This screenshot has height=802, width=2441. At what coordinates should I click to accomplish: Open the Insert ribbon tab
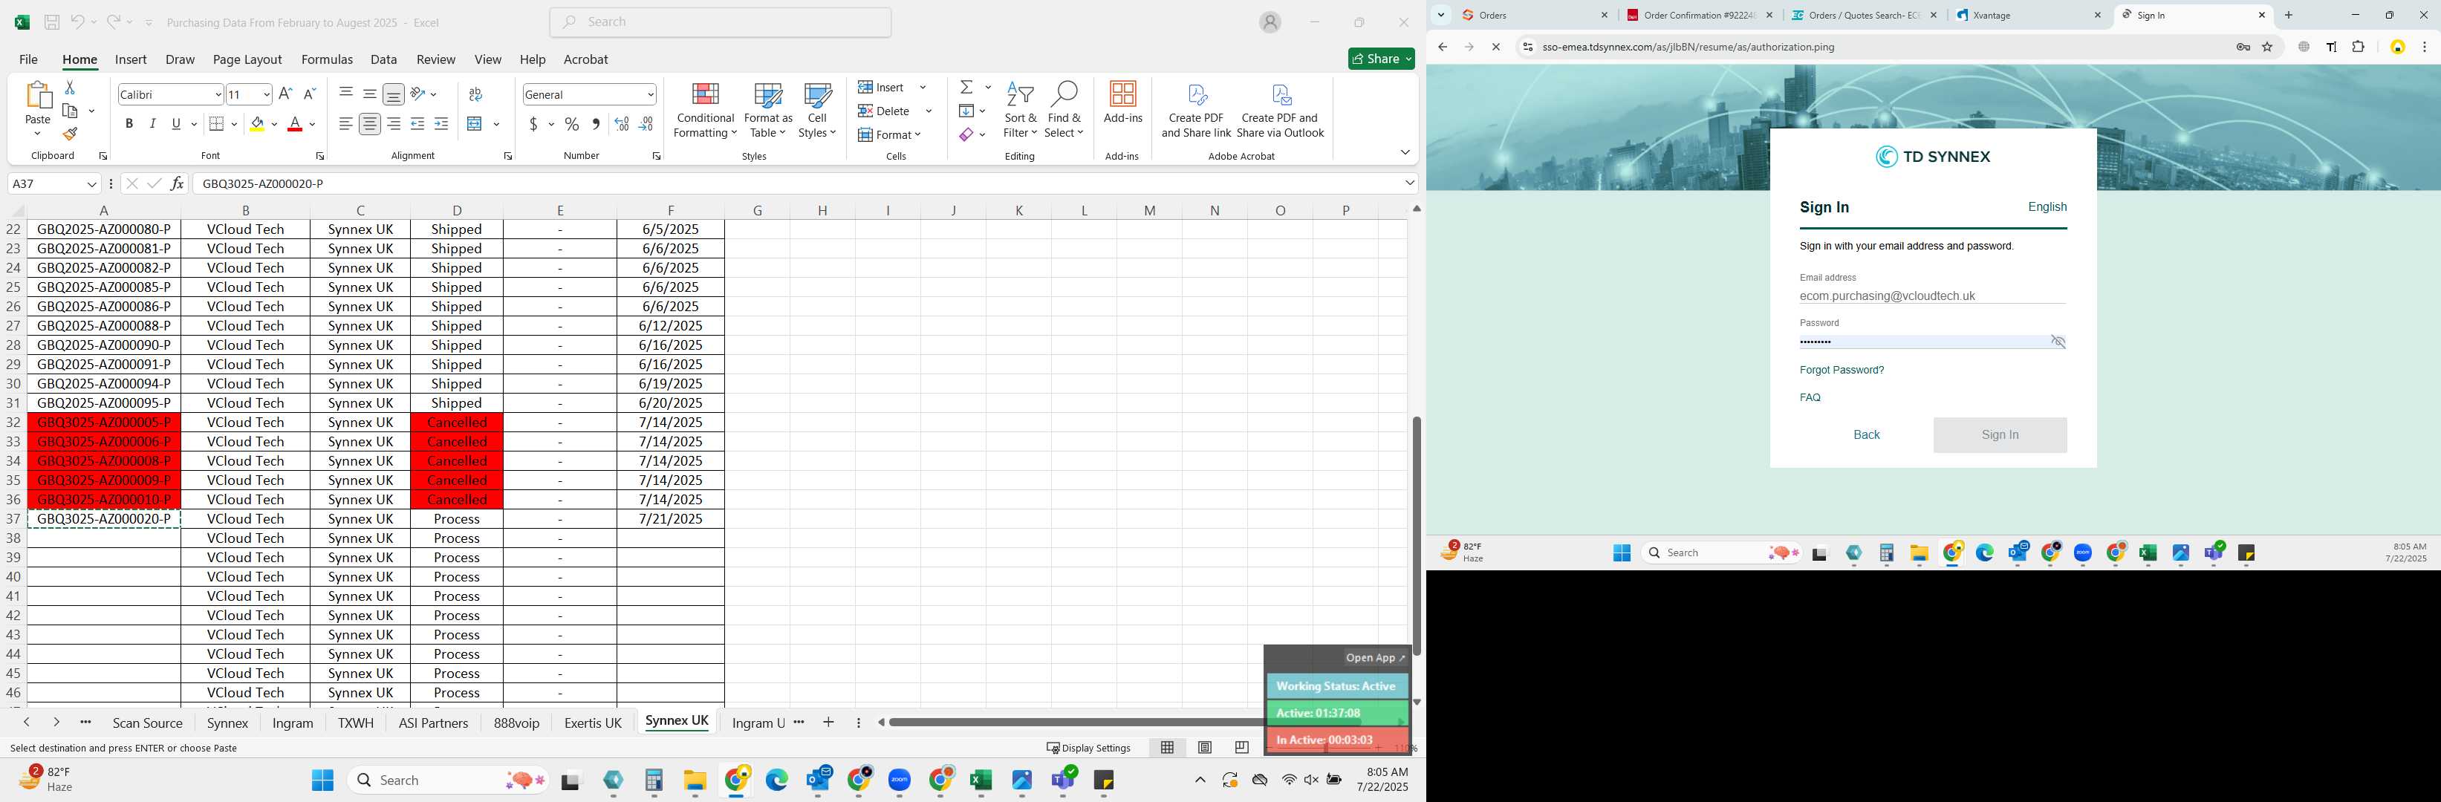(131, 59)
